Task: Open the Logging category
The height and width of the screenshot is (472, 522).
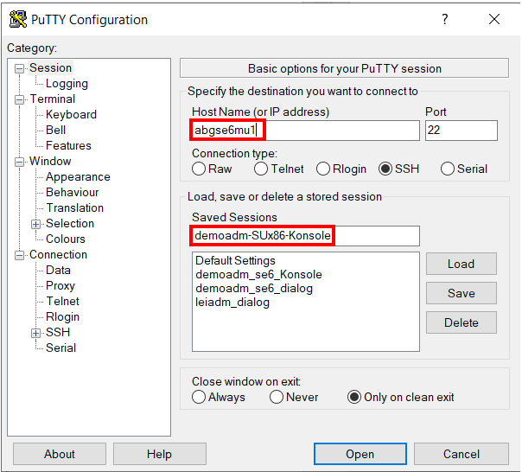Action: [x=67, y=84]
